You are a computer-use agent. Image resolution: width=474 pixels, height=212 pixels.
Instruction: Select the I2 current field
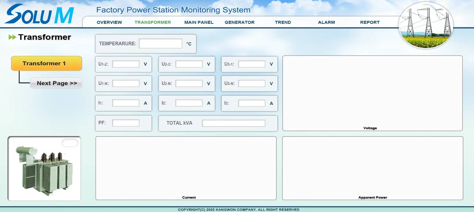coord(189,103)
